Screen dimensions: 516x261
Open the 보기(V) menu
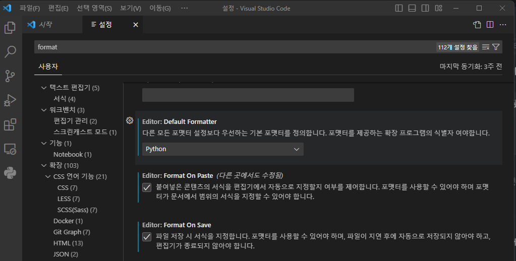click(x=130, y=8)
